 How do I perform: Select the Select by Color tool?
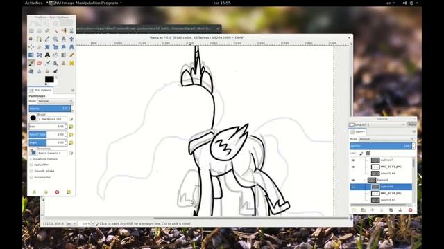[63, 30]
